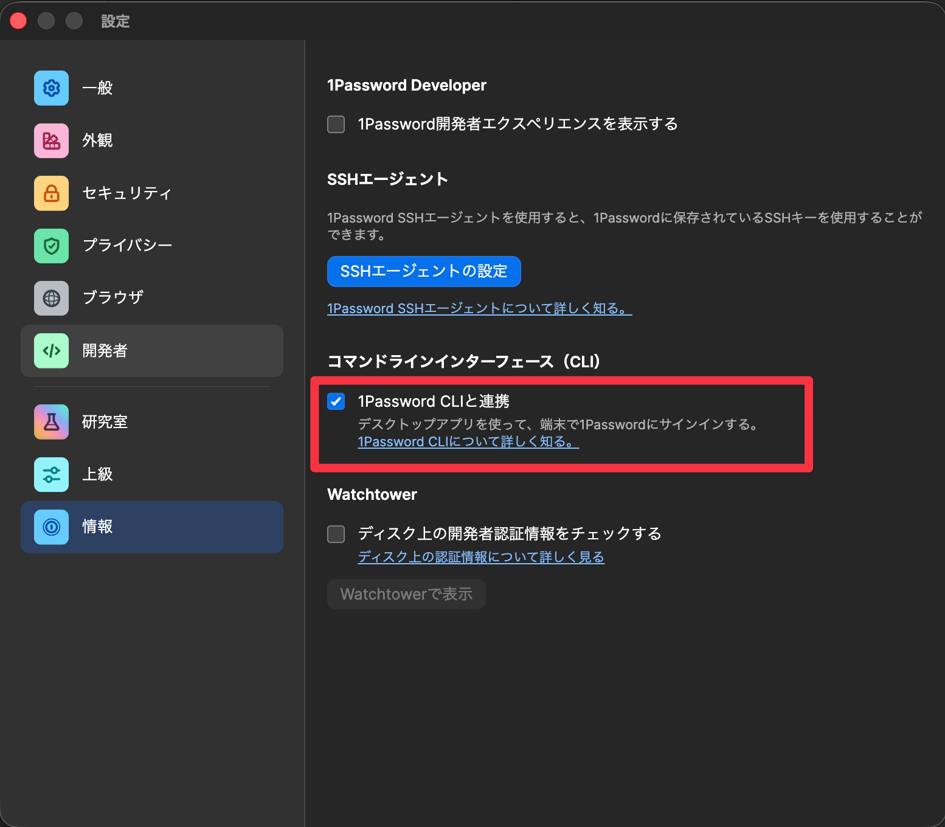Select the sliders icon for 上級

tap(51, 474)
